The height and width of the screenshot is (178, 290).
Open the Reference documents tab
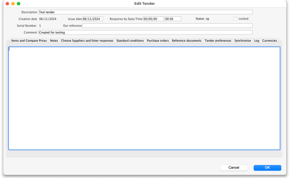[x=187, y=41]
